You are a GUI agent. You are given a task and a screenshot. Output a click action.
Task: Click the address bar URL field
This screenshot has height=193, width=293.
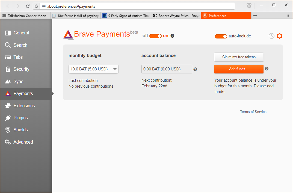(x=137, y=6)
